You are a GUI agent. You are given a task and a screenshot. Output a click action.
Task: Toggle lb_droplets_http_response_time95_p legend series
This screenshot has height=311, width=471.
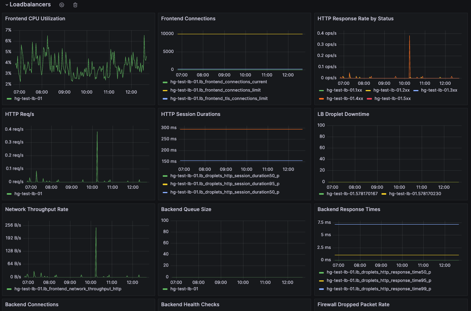[x=379, y=281]
